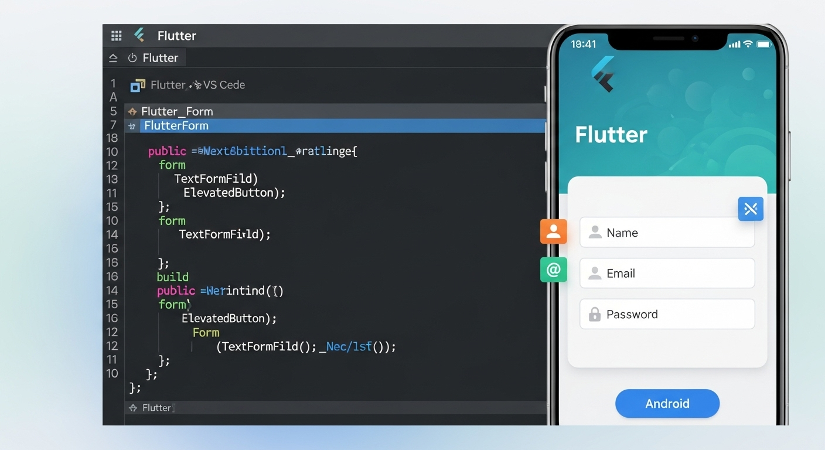Click the lock icon in the Password field
The height and width of the screenshot is (450, 825).
coord(594,314)
